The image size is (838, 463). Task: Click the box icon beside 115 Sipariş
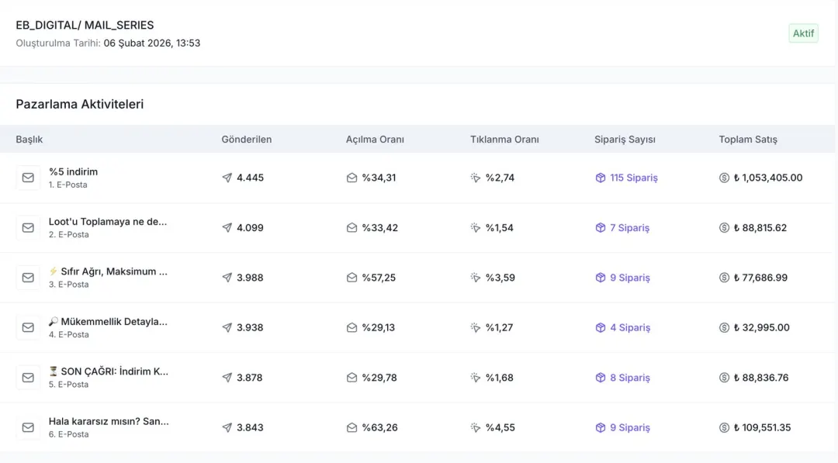pyautogui.click(x=600, y=178)
